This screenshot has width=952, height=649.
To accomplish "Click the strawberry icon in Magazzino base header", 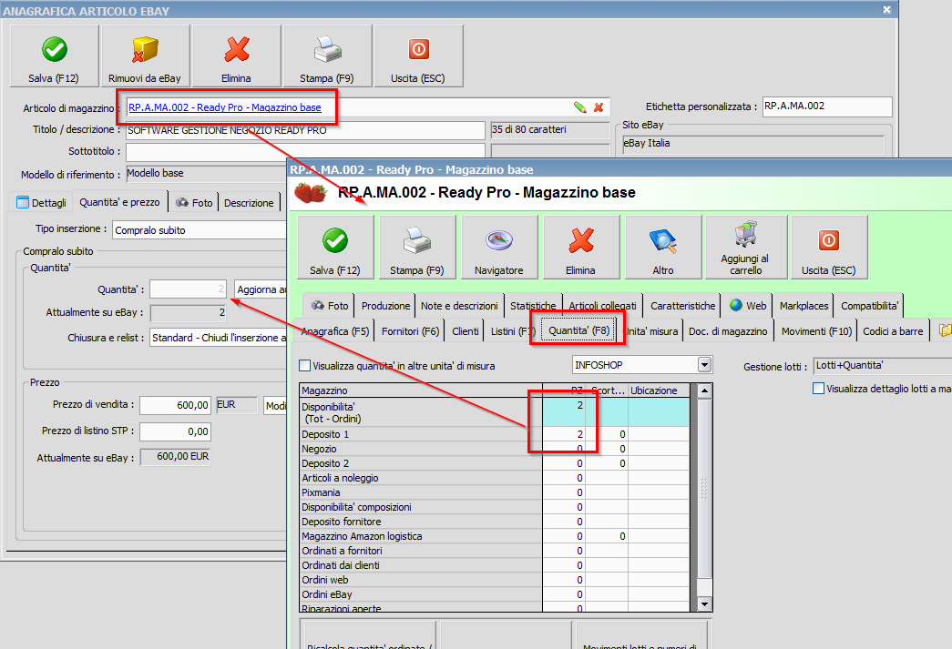I will pos(311,193).
